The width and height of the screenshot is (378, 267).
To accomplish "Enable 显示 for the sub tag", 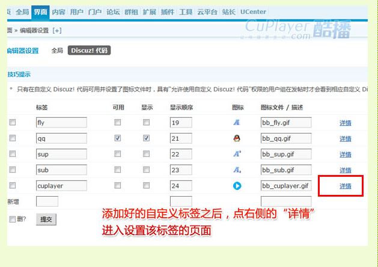I will point(146,170).
